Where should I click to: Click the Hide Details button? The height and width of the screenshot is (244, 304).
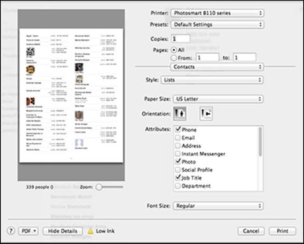point(63,231)
